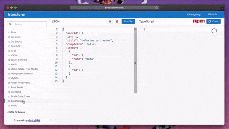Screen dimensions: 229x129
Task: Click the "name": "Demo" line
Action: [x=83, y=59]
